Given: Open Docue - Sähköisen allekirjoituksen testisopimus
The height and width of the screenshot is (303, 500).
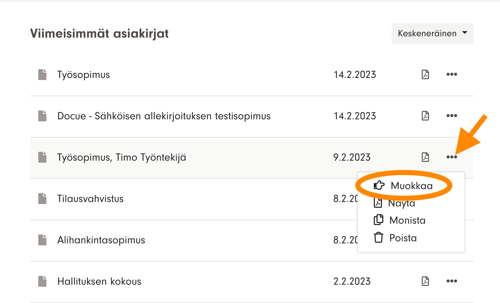Looking at the screenshot, I should tap(164, 116).
